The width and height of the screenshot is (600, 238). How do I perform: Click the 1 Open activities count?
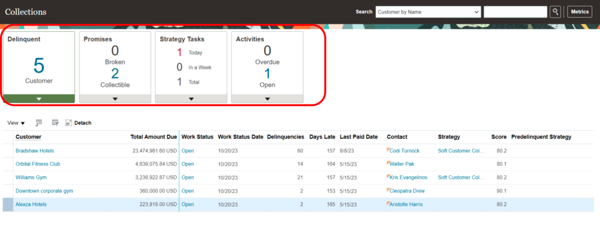pos(267,73)
